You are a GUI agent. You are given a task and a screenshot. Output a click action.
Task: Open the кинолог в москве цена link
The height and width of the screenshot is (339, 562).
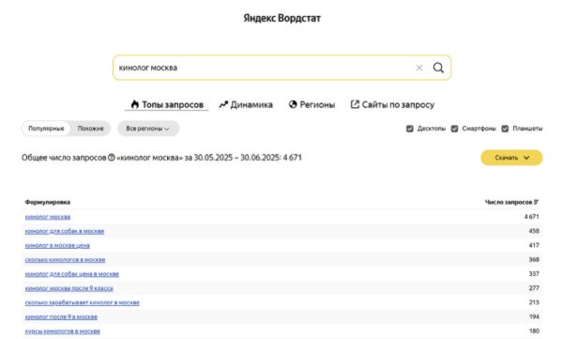coord(57,245)
